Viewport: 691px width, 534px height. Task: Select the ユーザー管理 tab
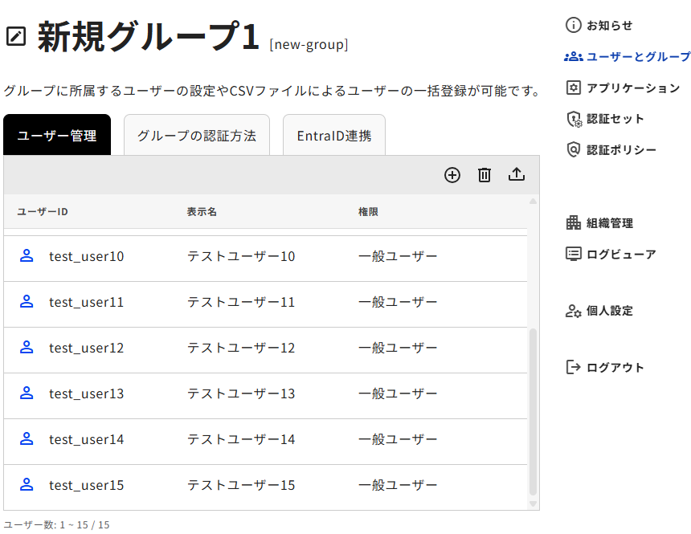[x=57, y=136]
